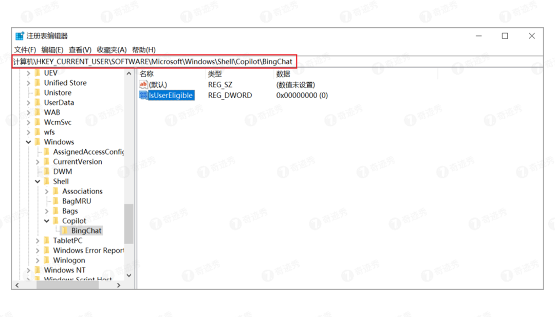The width and height of the screenshot is (555, 317).
Task: Select the Copilot folder icon
Action: tap(56, 221)
